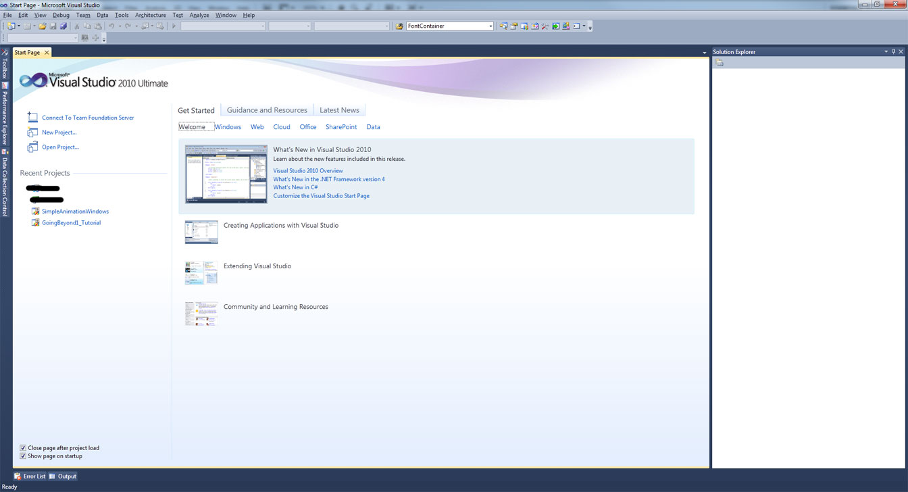Click the Add New Item toolbar icon
Viewport: 908px width, 492px height.
click(27, 26)
